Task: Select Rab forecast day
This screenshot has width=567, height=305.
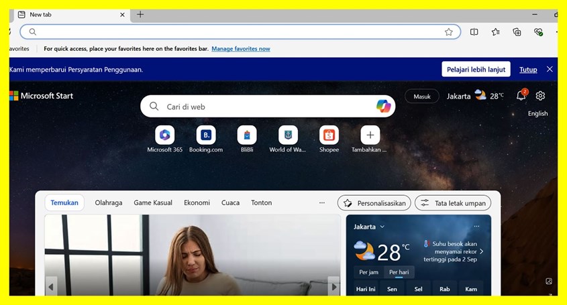Action: click(445, 289)
